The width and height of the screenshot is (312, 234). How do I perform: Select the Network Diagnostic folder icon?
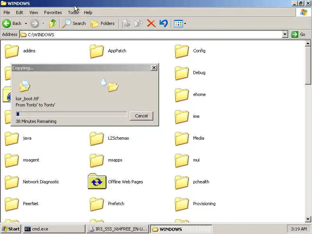pos(12,182)
